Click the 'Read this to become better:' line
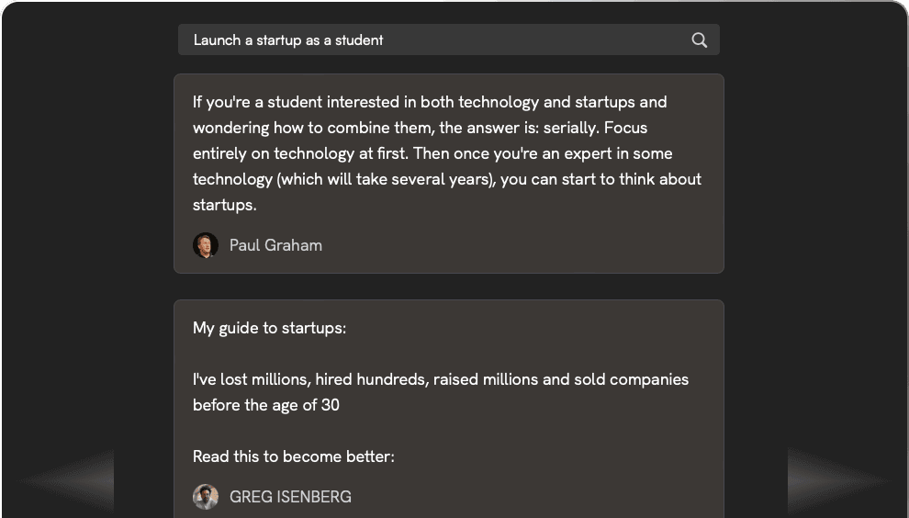This screenshot has width=909, height=518. [293, 456]
